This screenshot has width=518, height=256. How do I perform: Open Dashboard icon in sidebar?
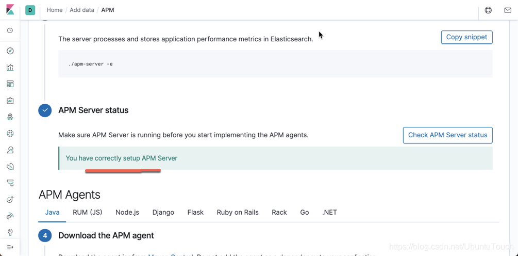point(10,84)
